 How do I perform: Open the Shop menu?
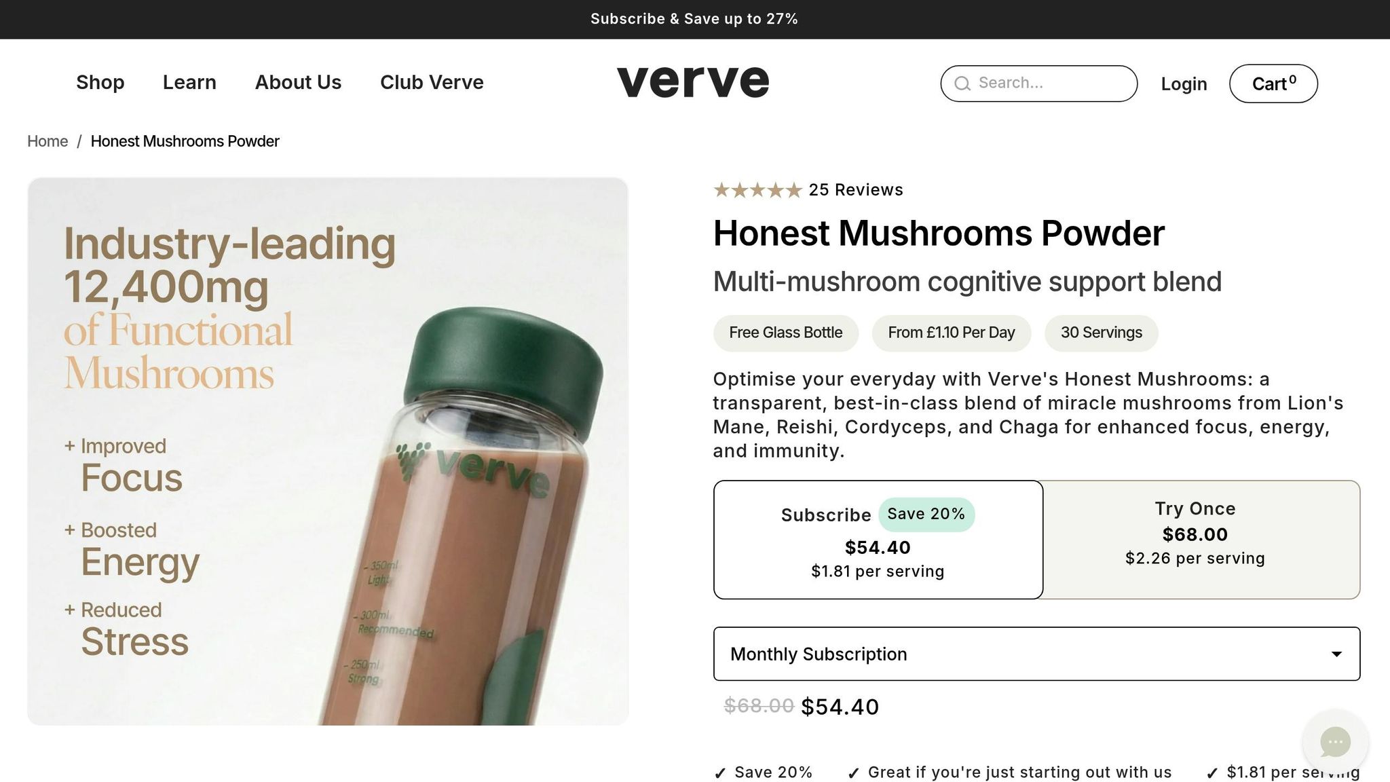100,82
